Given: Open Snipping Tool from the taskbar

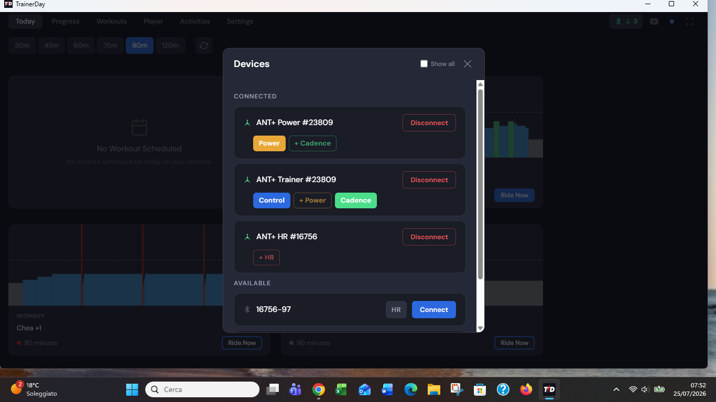Looking at the screenshot, I should click(457, 389).
